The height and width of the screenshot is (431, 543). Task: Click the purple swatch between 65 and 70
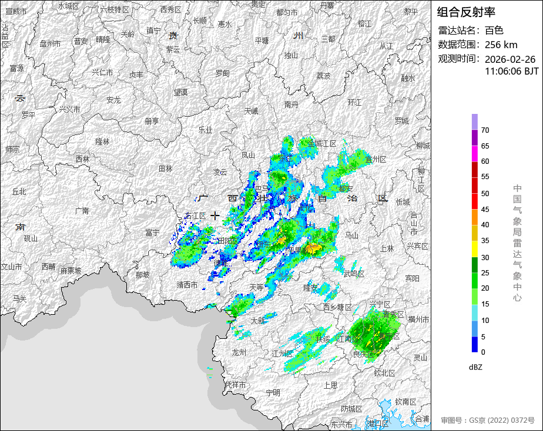point(474,137)
